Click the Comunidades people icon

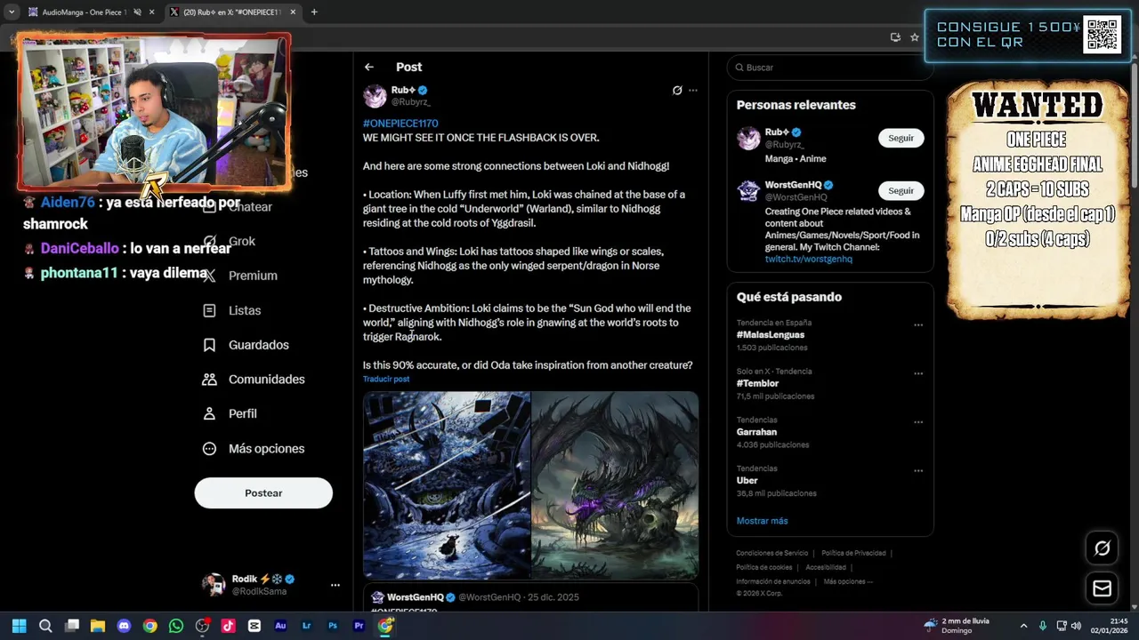click(209, 380)
